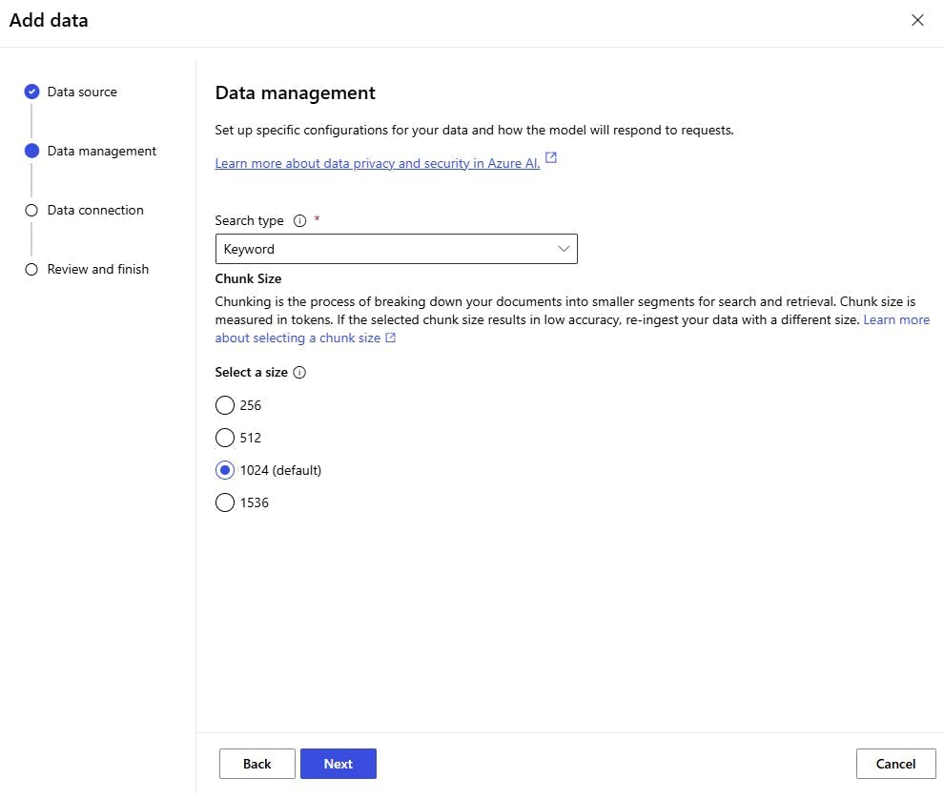
Task: Open the Search type Keyword dropdown
Action: click(396, 249)
